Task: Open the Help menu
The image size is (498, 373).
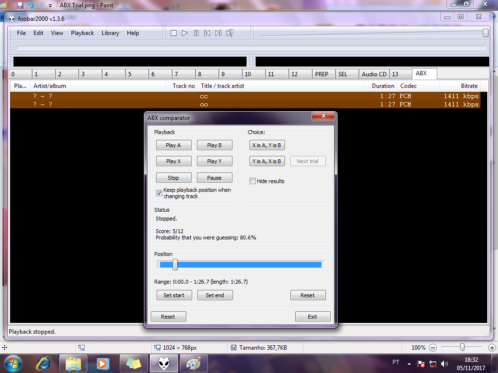Action: [x=133, y=33]
